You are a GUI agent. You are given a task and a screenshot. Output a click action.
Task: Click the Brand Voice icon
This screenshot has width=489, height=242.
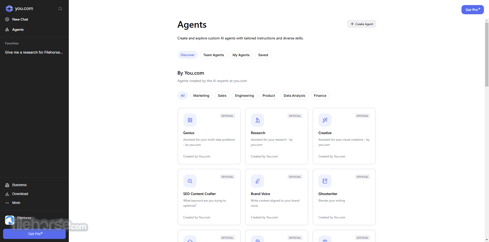[257, 181]
